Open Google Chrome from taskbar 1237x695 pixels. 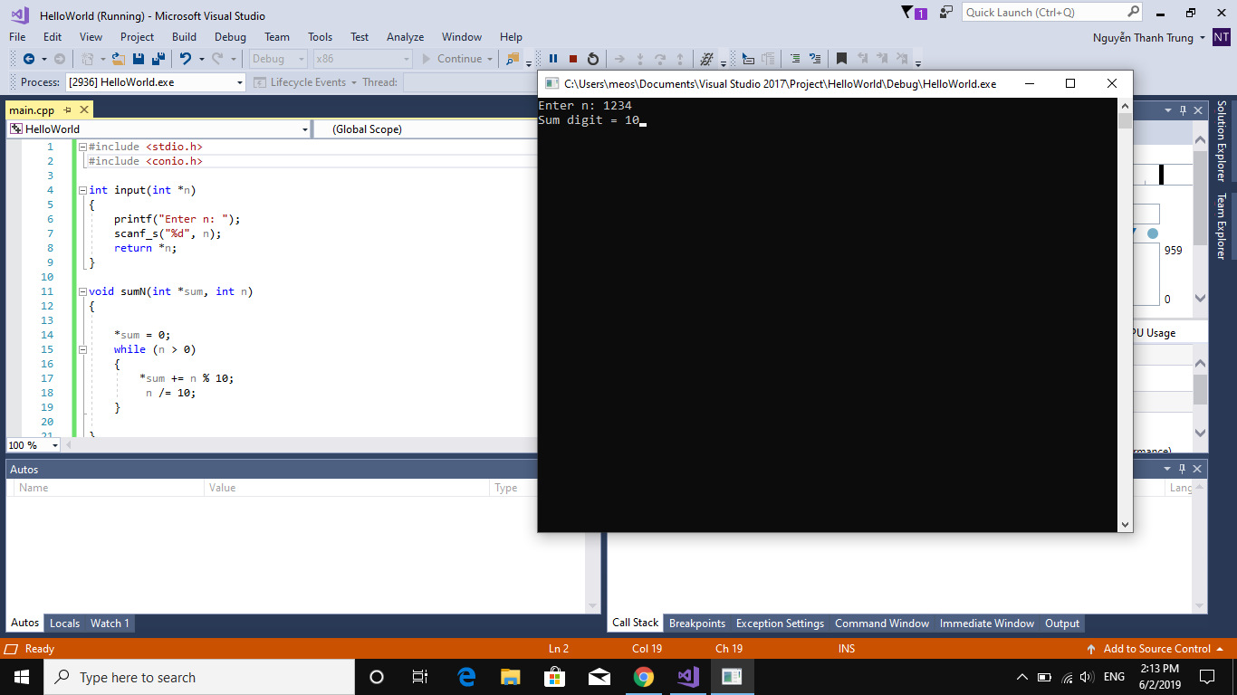point(643,677)
